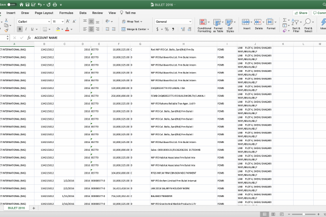Click the percent style icon

[167, 29]
